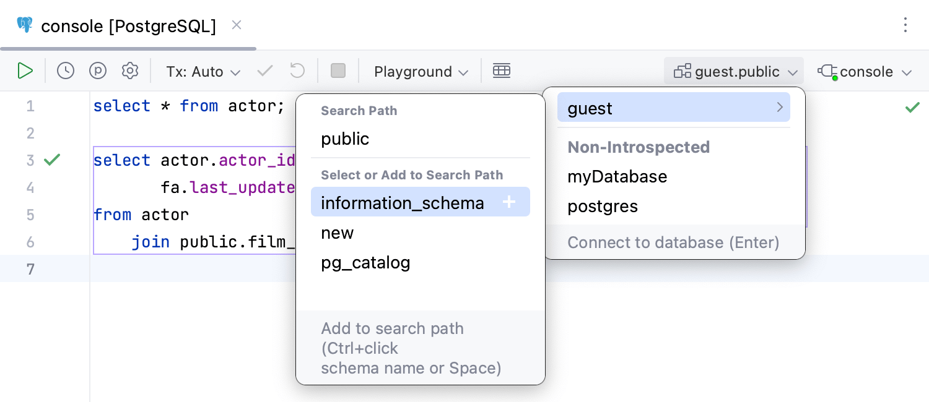Expand the guest database entry
The image size is (929, 402).
coord(779,107)
